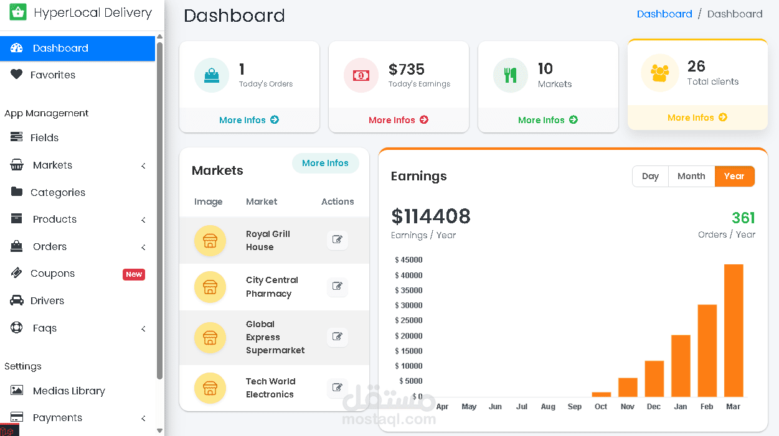779x436 pixels.
Task: Click the November earnings bar
Action: (x=628, y=387)
